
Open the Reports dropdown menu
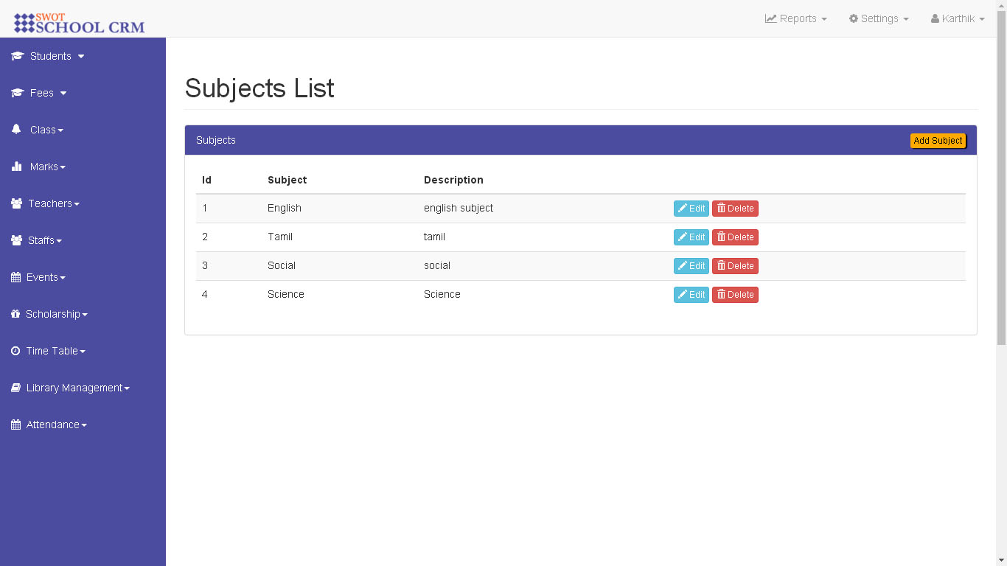(x=796, y=18)
